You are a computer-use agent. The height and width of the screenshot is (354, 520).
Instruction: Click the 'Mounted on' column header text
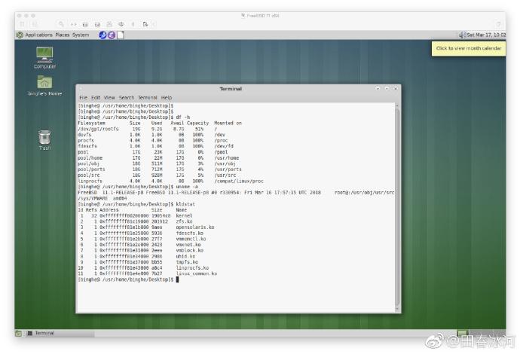[228, 123]
